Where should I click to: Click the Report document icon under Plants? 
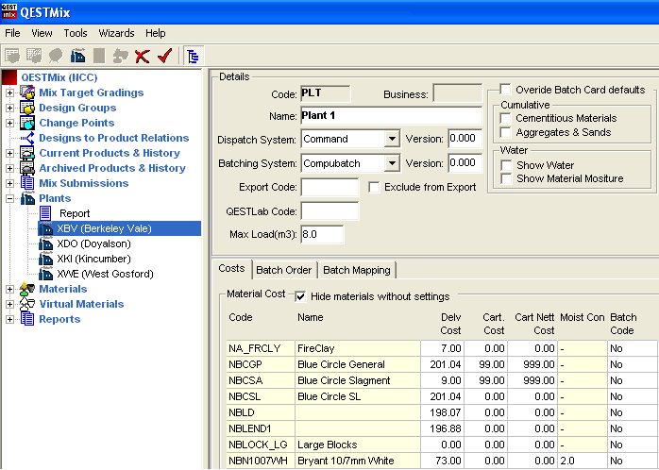(46, 213)
